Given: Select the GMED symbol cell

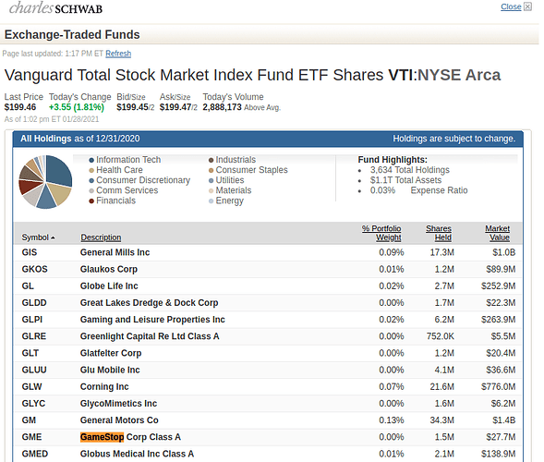Looking at the screenshot, I should tap(35, 454).
